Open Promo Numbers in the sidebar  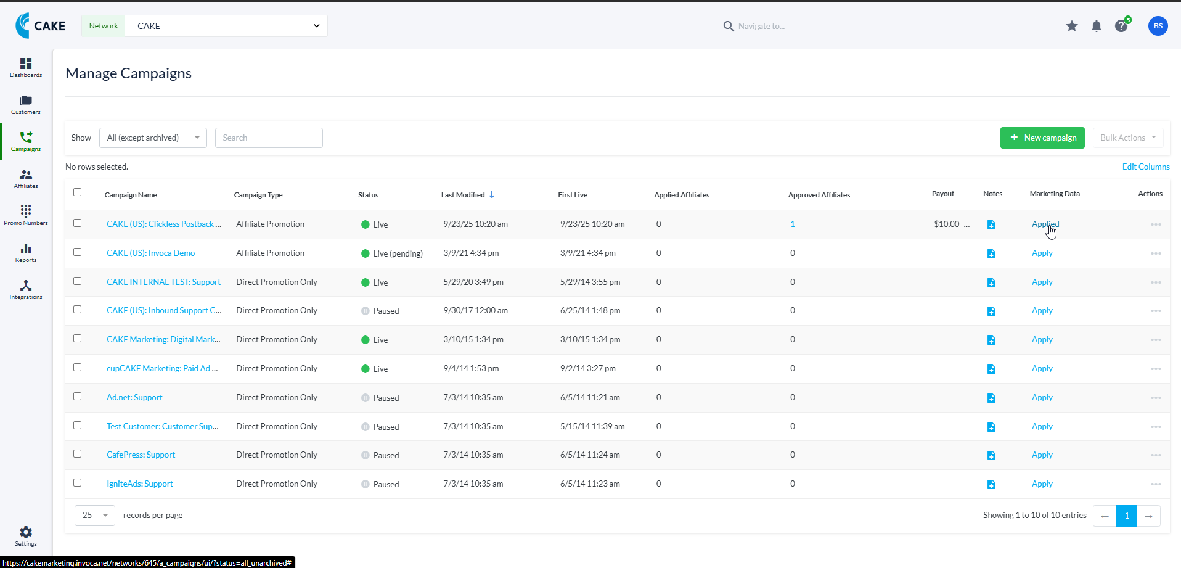pos(26,216)
